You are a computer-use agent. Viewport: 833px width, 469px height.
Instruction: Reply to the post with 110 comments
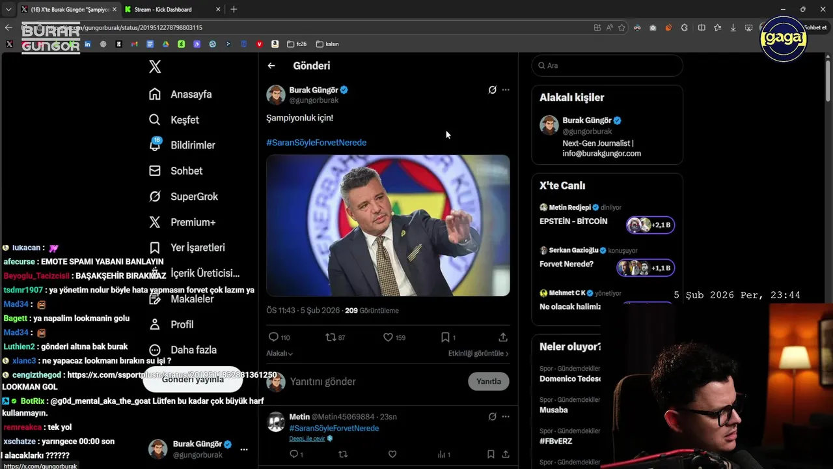[x=279, y=337]
